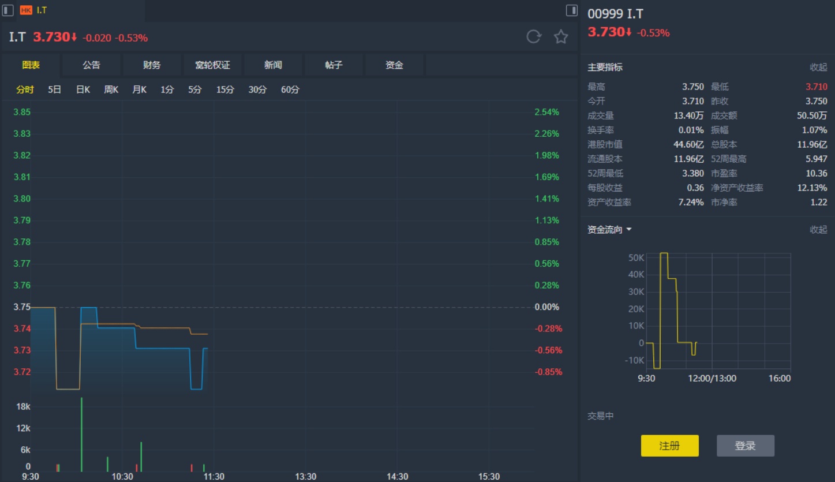Select the 5日 chart period
This screenshot has height=482, width=835.
(x=54, y=89)
